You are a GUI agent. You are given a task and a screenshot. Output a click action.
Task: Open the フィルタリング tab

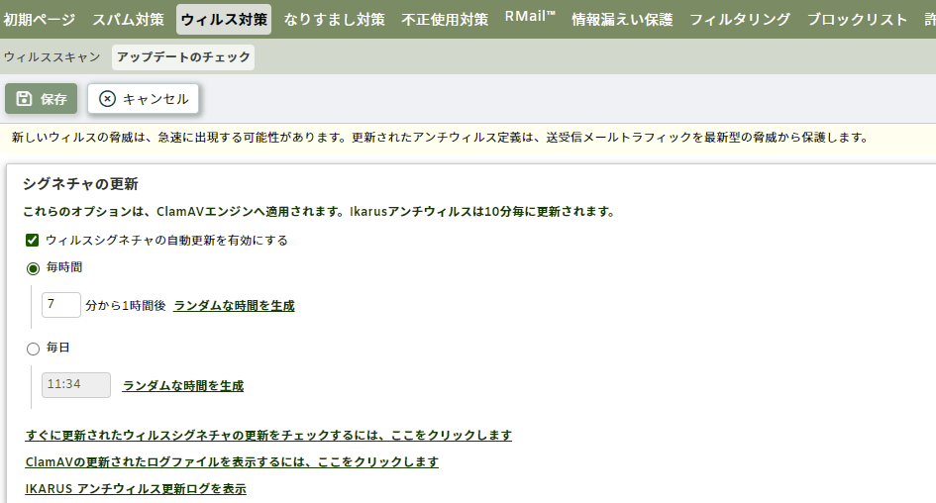tap(740, 20)
